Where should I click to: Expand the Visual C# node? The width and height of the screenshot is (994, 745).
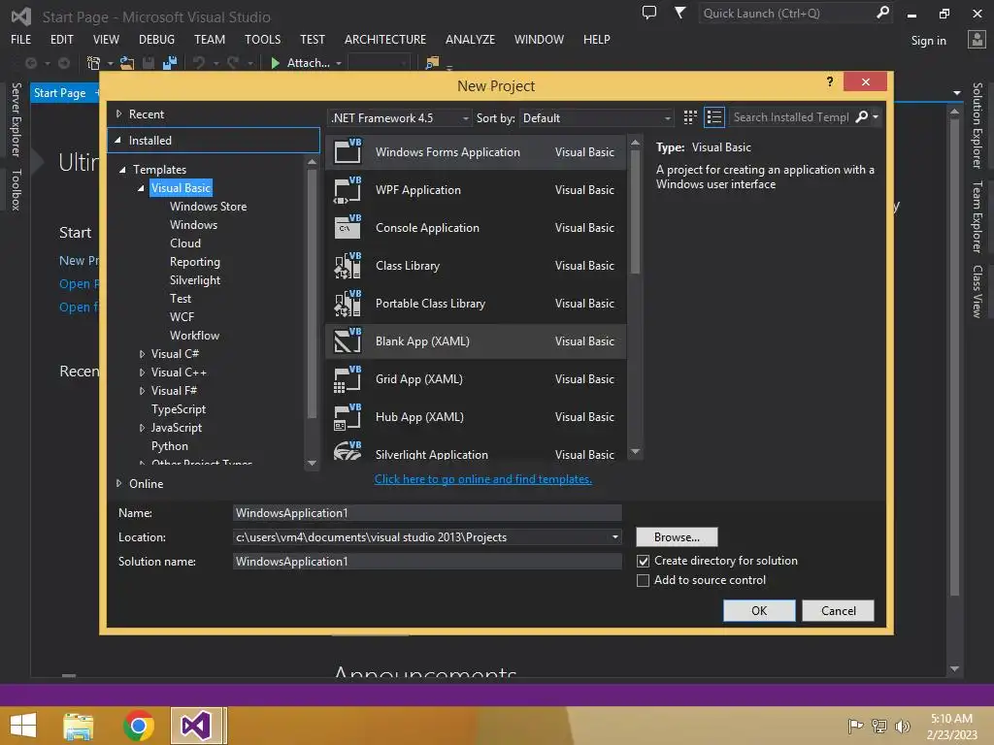142,354
